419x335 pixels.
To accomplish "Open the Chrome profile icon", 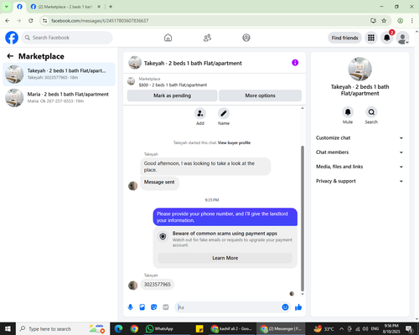I will pyautogui.click(x=401, y=20).
